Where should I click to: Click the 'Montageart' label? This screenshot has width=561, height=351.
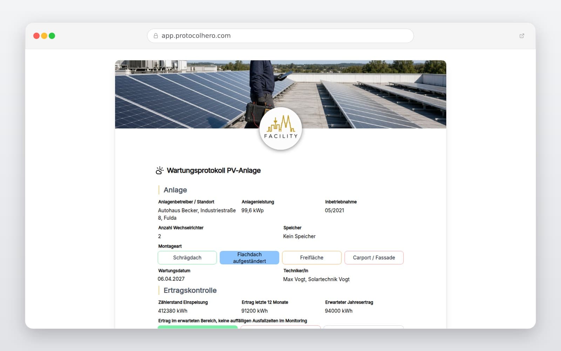(170, 246)
